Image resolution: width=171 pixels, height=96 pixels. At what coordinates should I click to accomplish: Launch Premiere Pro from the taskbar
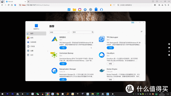pyautogui.click(x=7, y=94)
